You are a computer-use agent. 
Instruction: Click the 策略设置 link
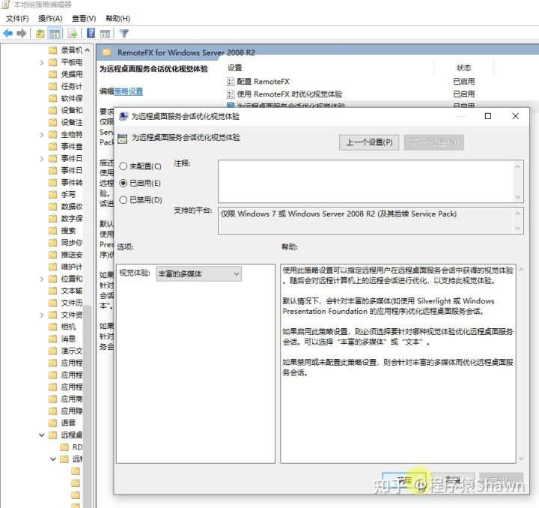point(128,91)
